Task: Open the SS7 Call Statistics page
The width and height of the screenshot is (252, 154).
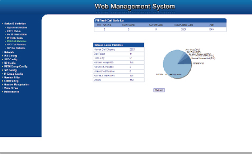Action: pos(17,45)
